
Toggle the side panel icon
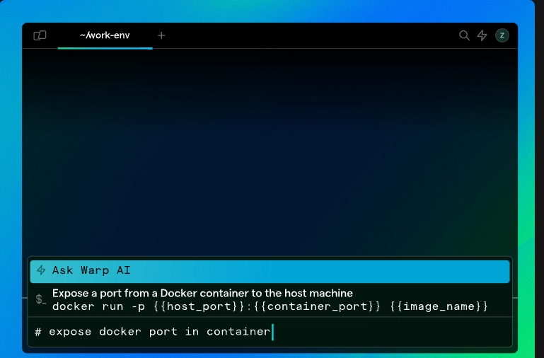40,35
